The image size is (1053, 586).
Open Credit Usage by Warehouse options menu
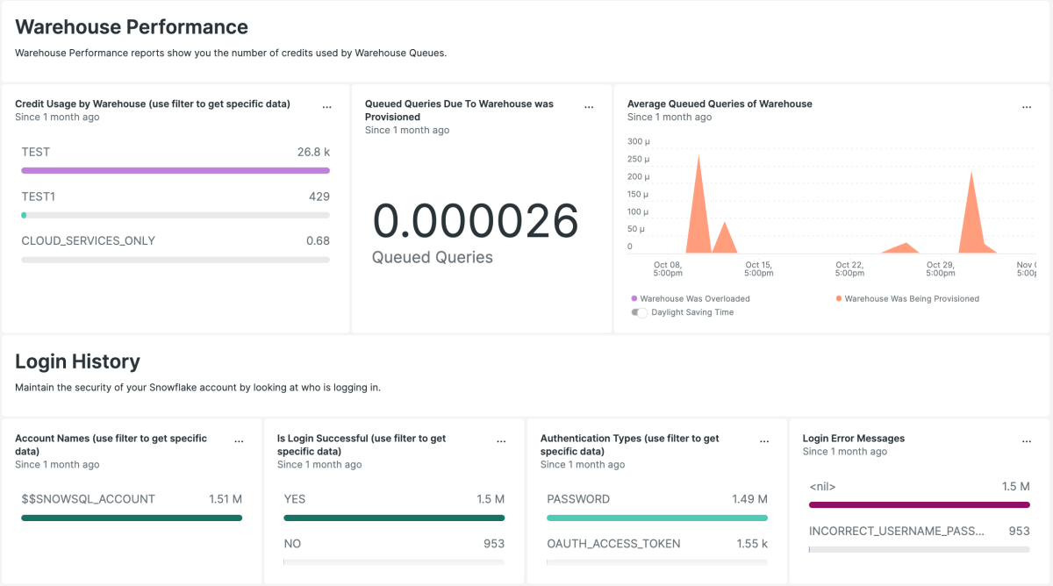(x=326, y=107)
